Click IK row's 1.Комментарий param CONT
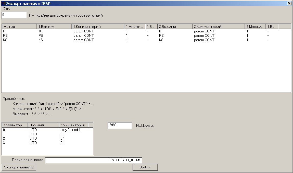This screenshot has width=293, height=173. click(84, 31)
